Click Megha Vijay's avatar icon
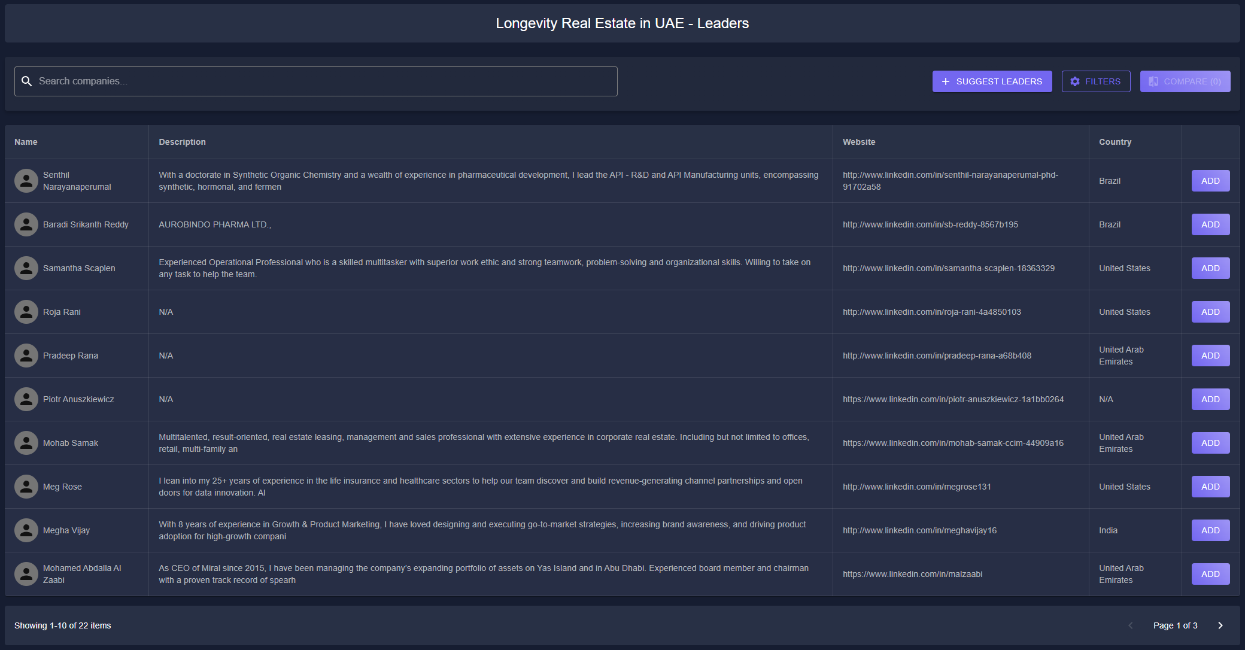The width and height of the screenshot is (1245, 650). coord(26,530)
